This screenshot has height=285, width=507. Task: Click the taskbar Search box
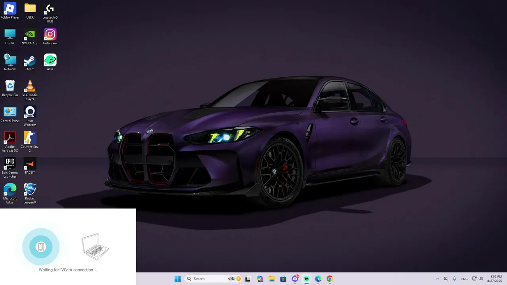[x=213, y=279]
